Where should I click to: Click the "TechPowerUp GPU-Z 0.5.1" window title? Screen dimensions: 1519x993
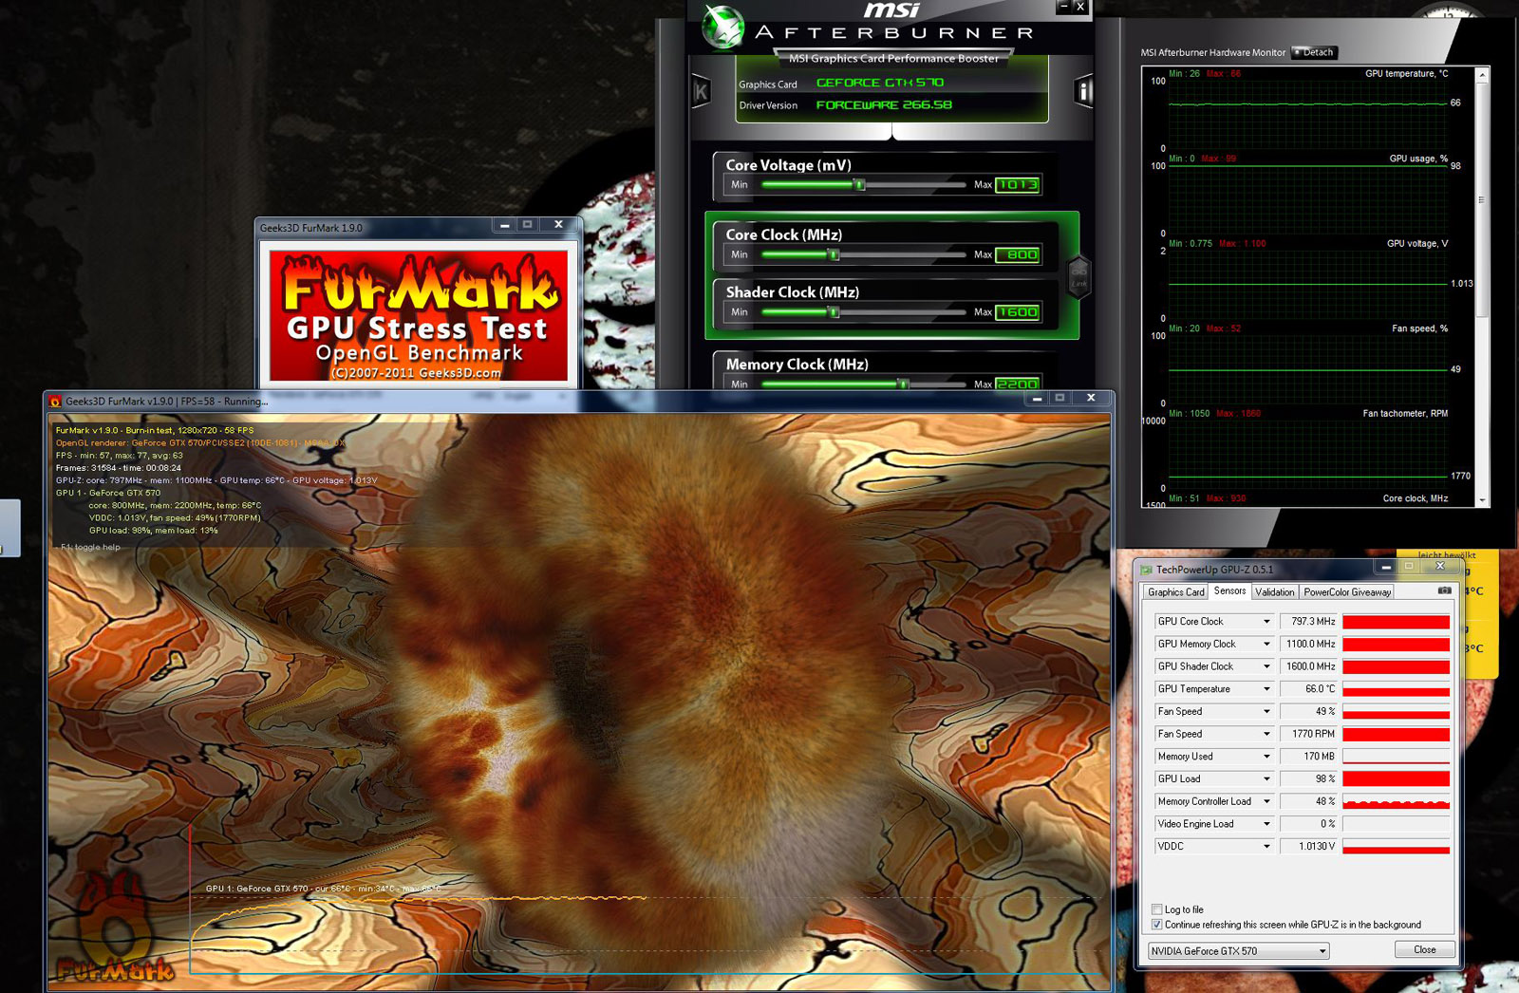tap(1214, 570)
